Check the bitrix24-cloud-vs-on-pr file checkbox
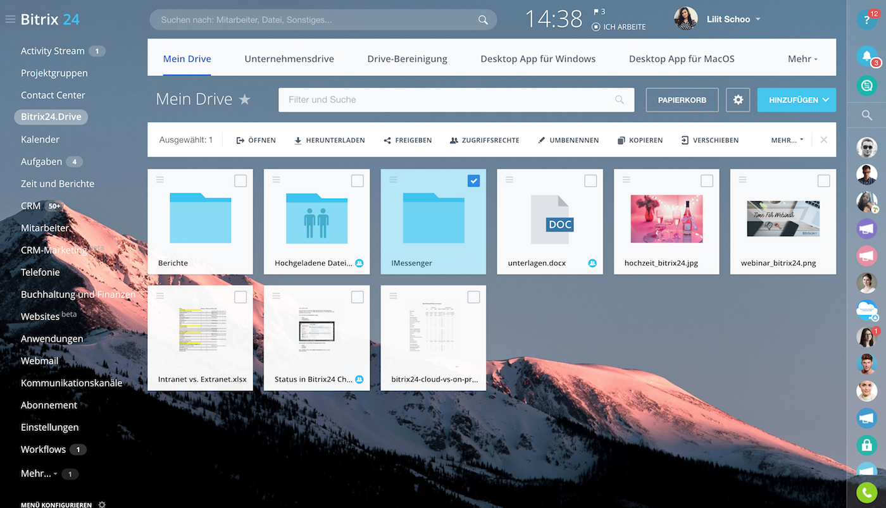The width and height of the screenshot is (886, 508). (x=473, y=297)
